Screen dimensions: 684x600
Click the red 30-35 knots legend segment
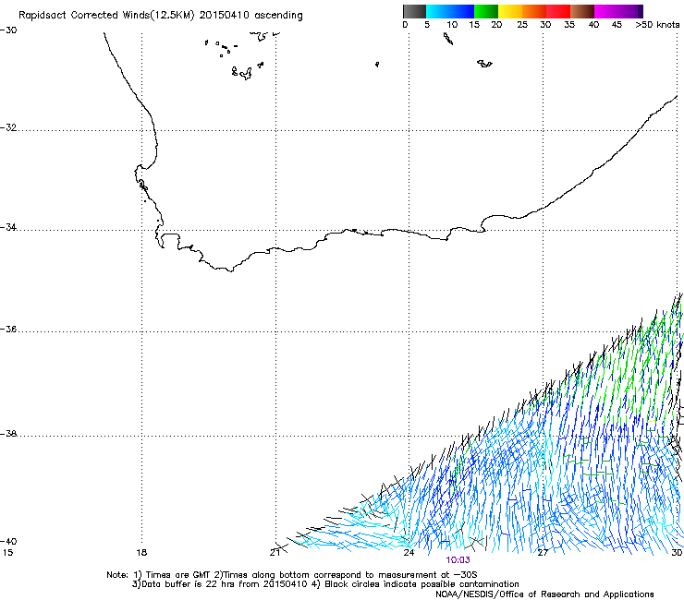(558, 11)
